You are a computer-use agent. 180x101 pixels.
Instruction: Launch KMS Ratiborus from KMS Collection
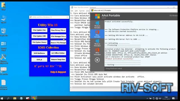click(x=39, y=53)
